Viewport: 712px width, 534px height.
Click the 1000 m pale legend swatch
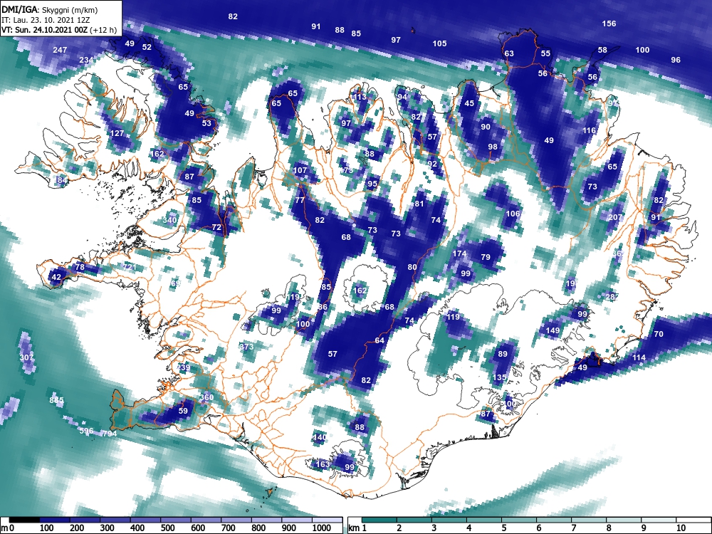pyautogui.click(x=327, y=520)
